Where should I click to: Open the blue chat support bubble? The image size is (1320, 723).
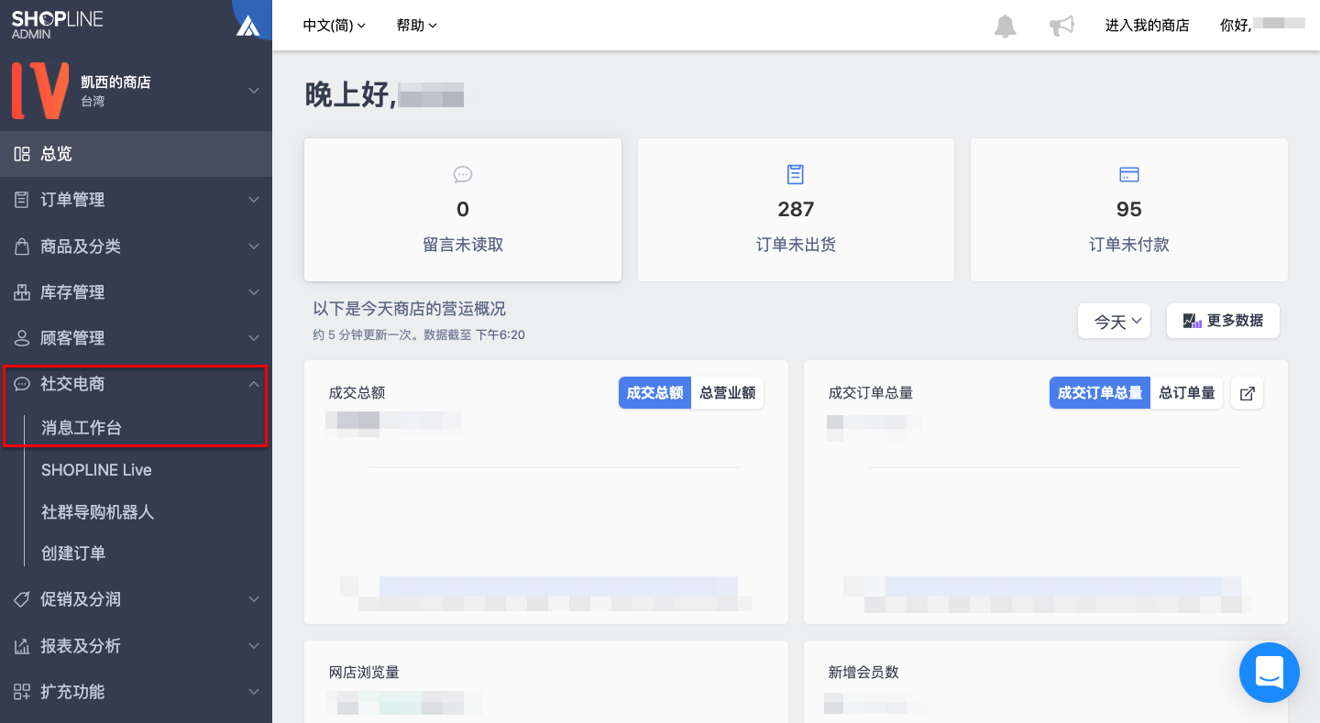[1270, 673]
